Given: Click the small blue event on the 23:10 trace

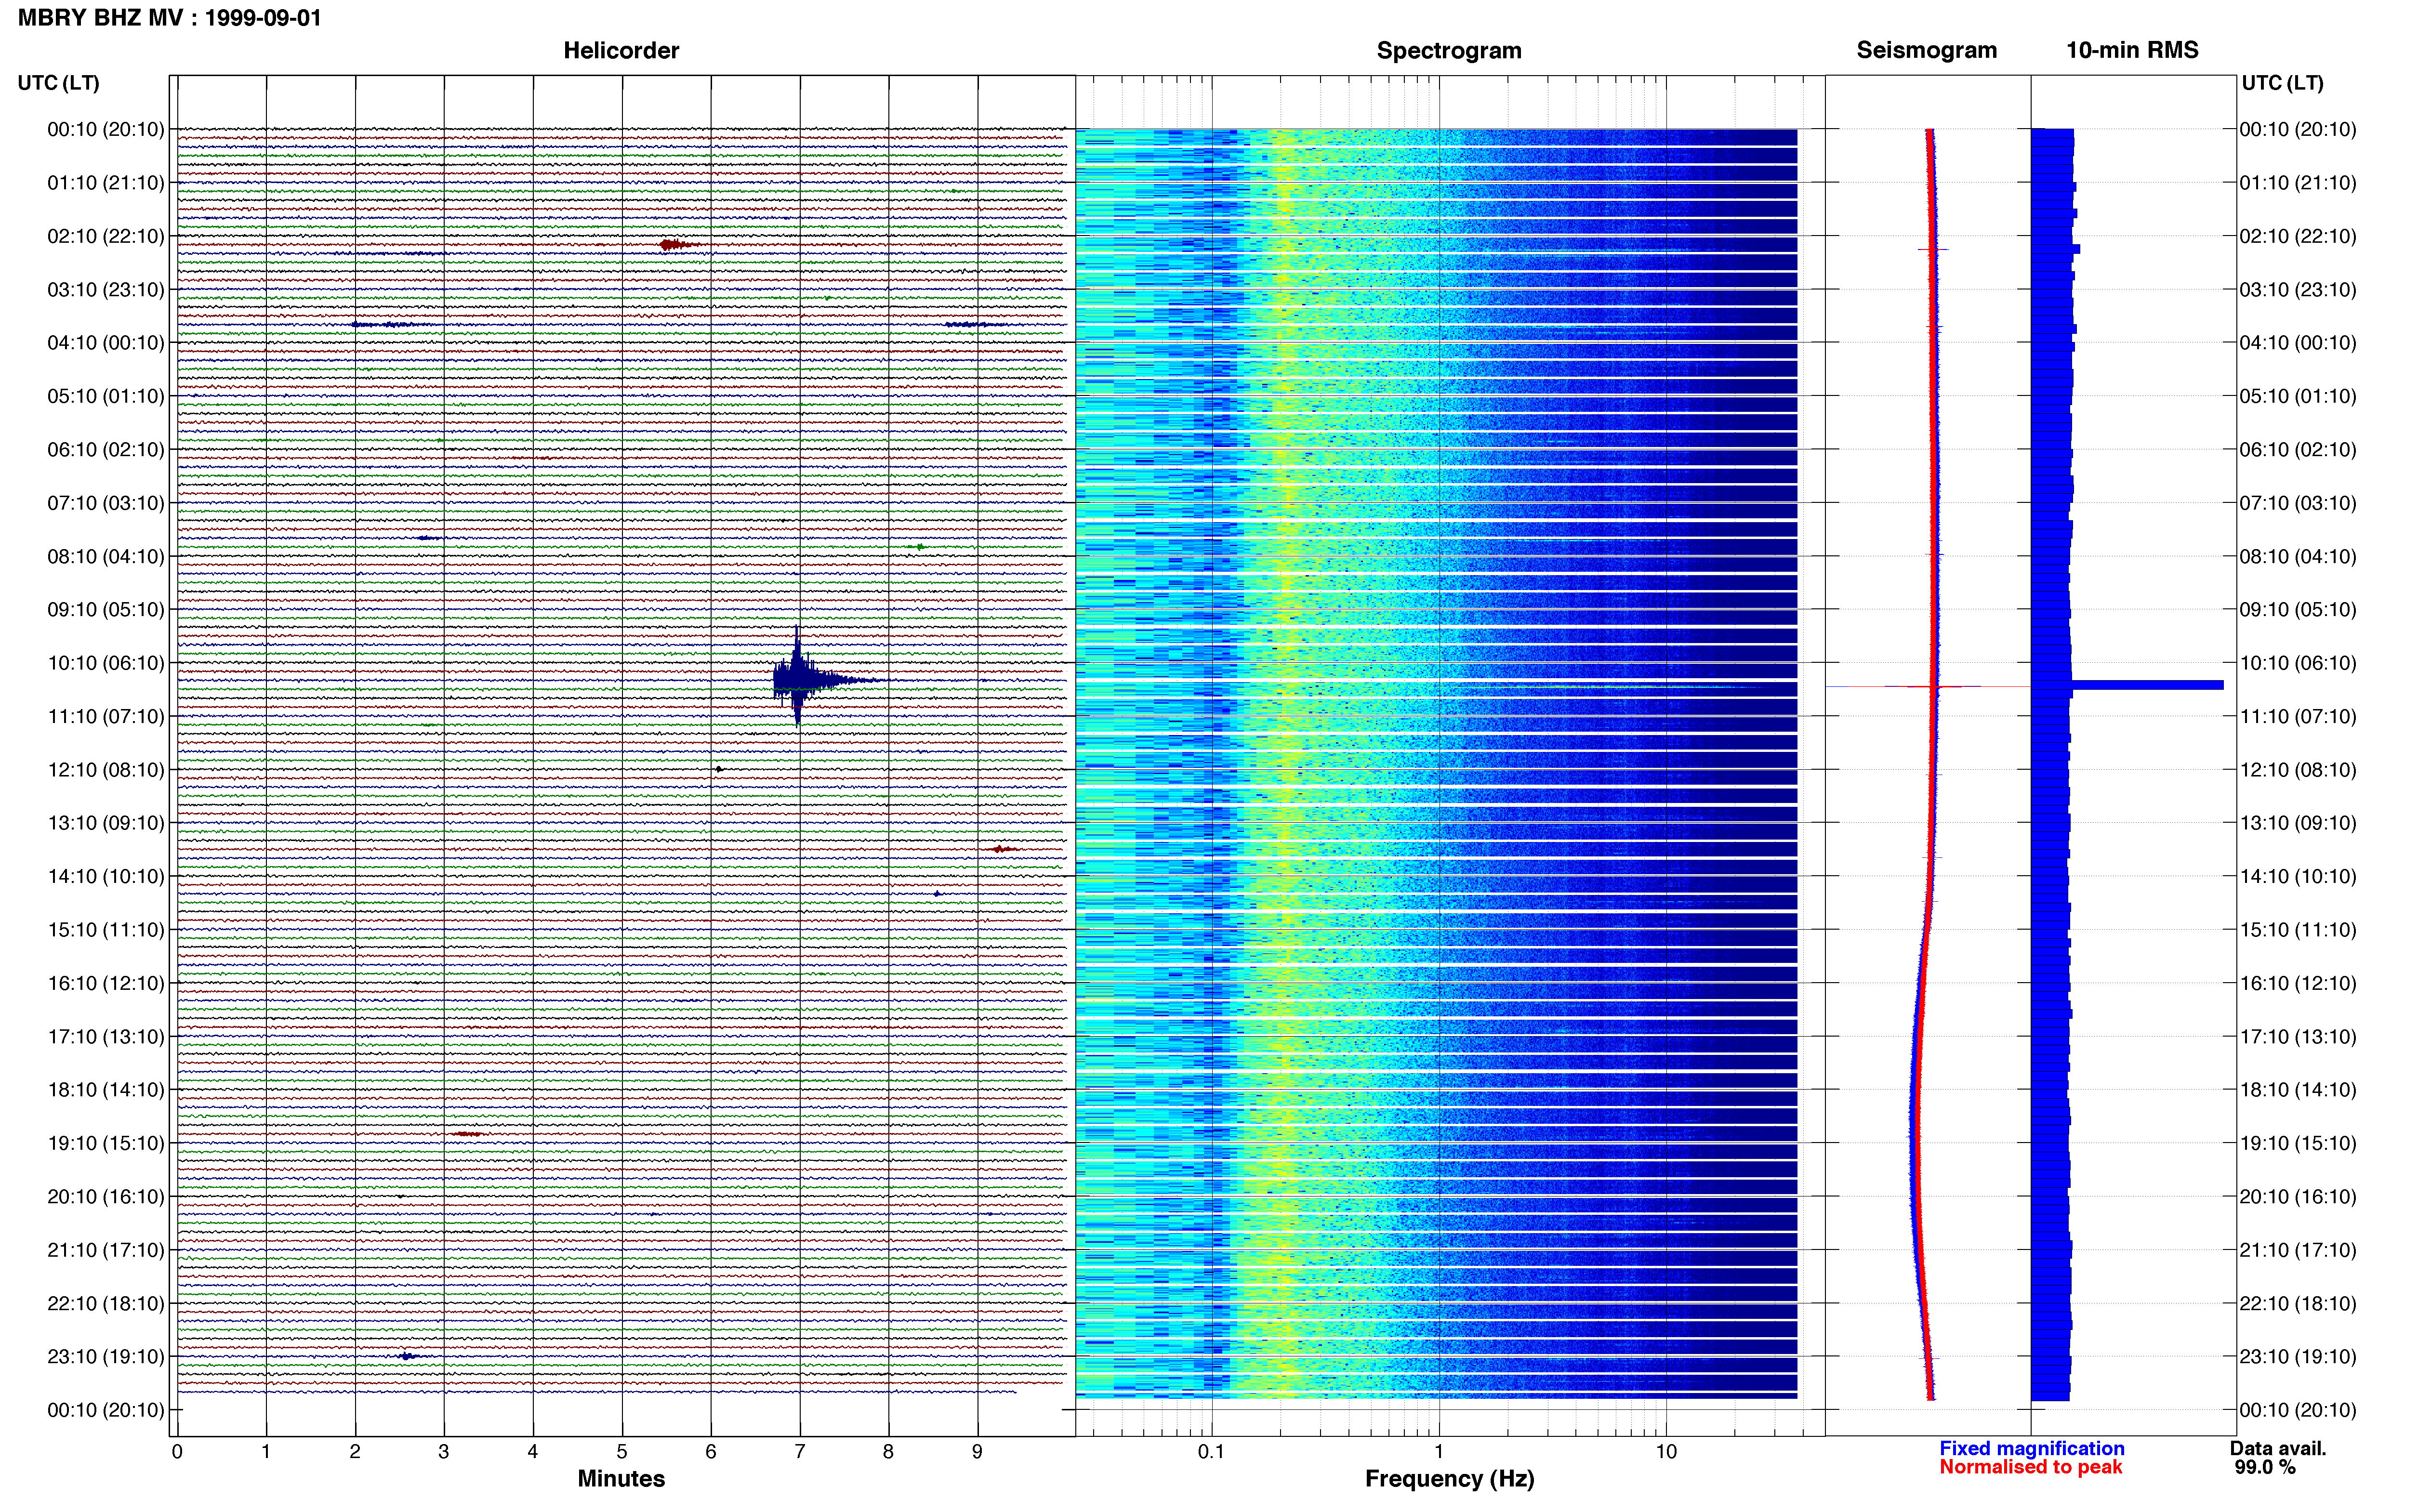Looking at the screenshot, I should (x=407, y=1356).
